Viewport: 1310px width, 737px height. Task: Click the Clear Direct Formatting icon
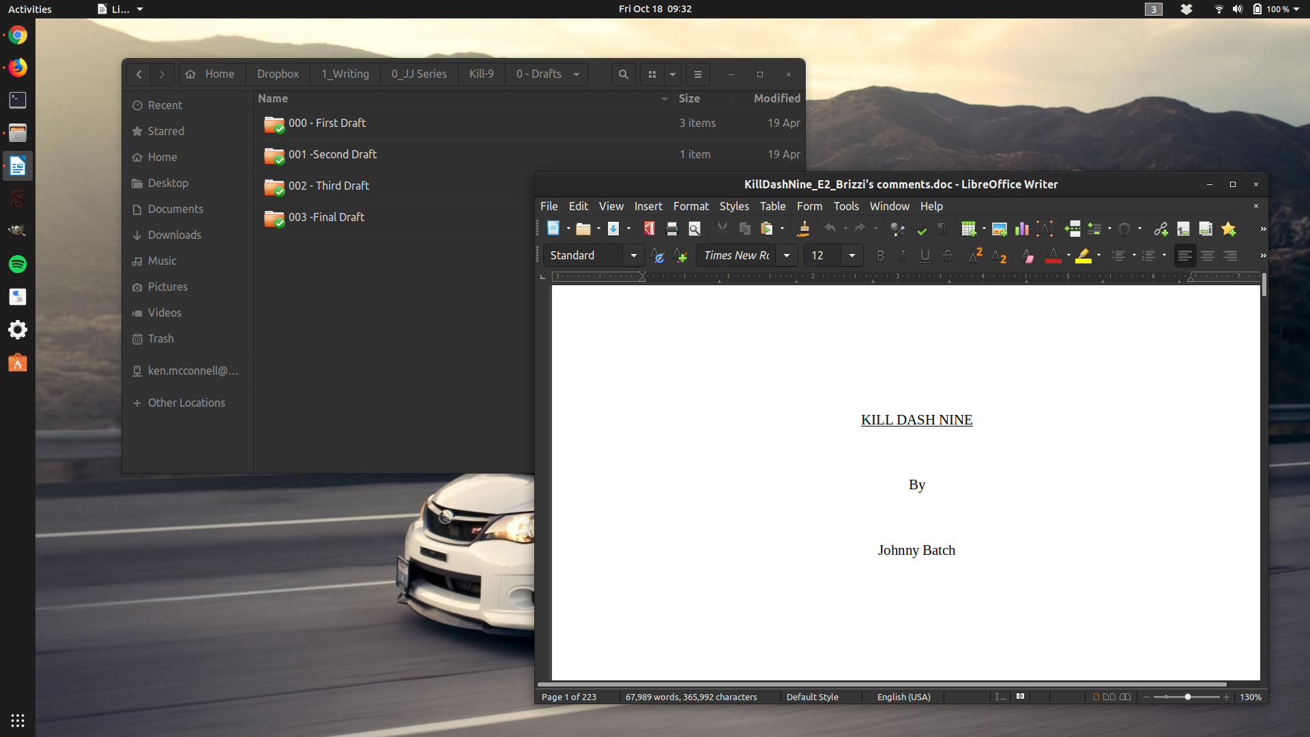[x=1027, y=256]
